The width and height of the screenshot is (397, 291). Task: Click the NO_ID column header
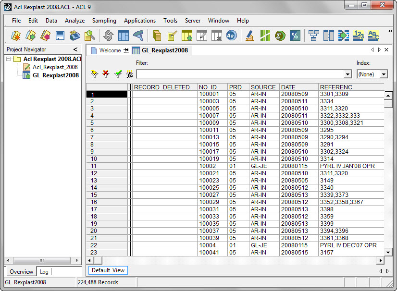click(x=212, y=87)
